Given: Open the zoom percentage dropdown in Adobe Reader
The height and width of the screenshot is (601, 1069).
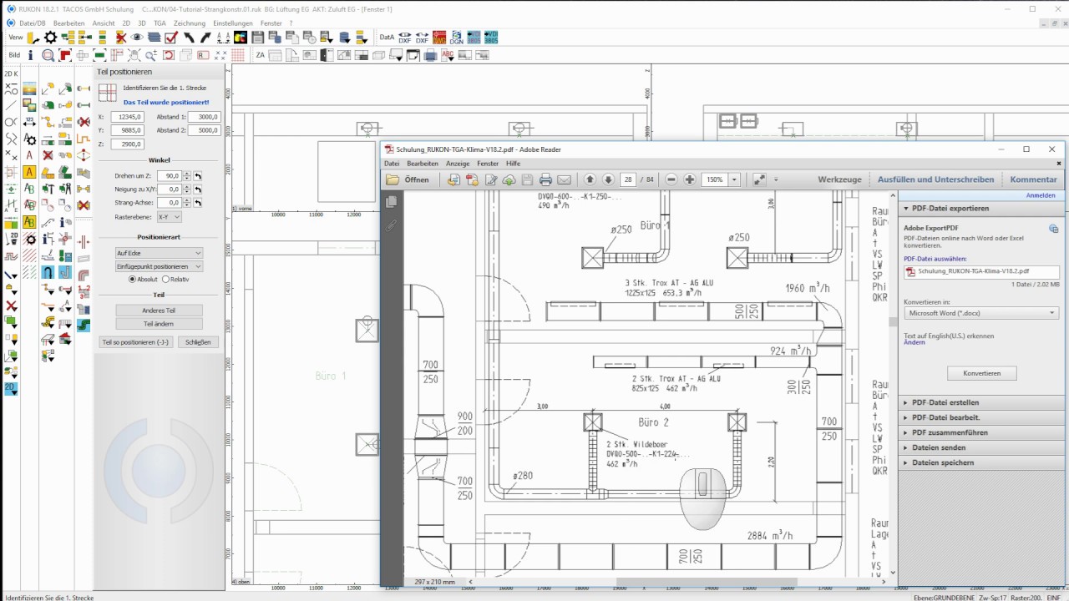Looking at the screenshot, I should click(734, 179).
